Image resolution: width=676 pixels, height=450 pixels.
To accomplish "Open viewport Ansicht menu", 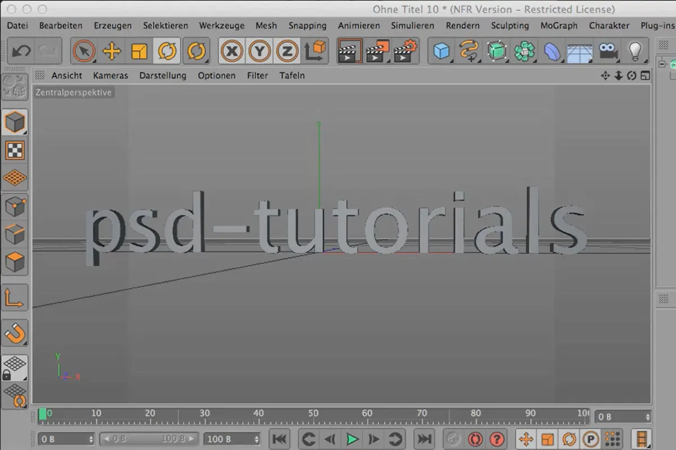I will [66, 75].
